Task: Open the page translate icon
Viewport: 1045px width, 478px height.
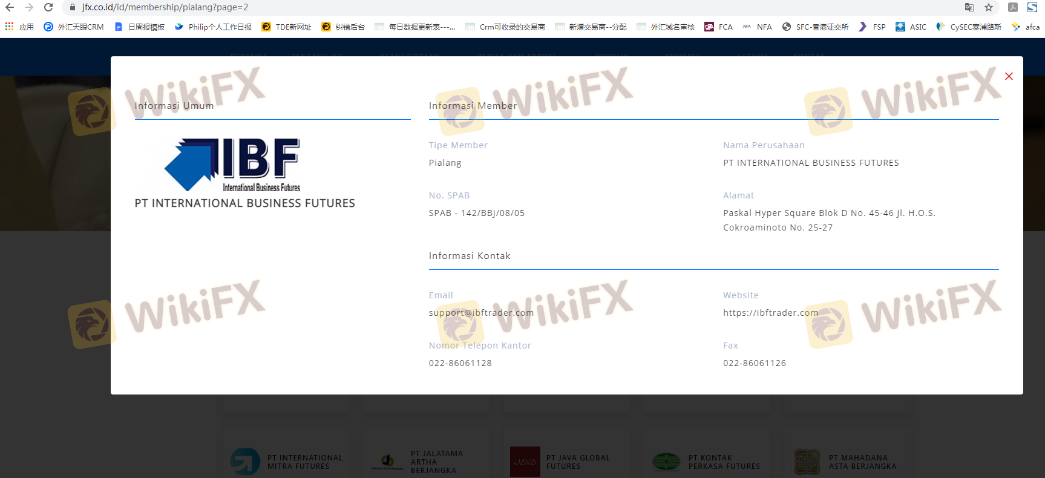Action: 969,7
